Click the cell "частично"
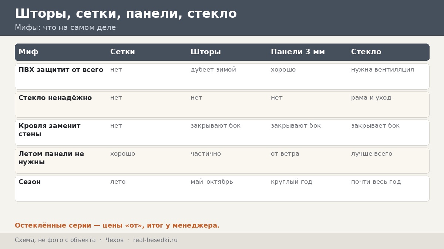The height and width of the screenshot is (249, 444). 206,154
